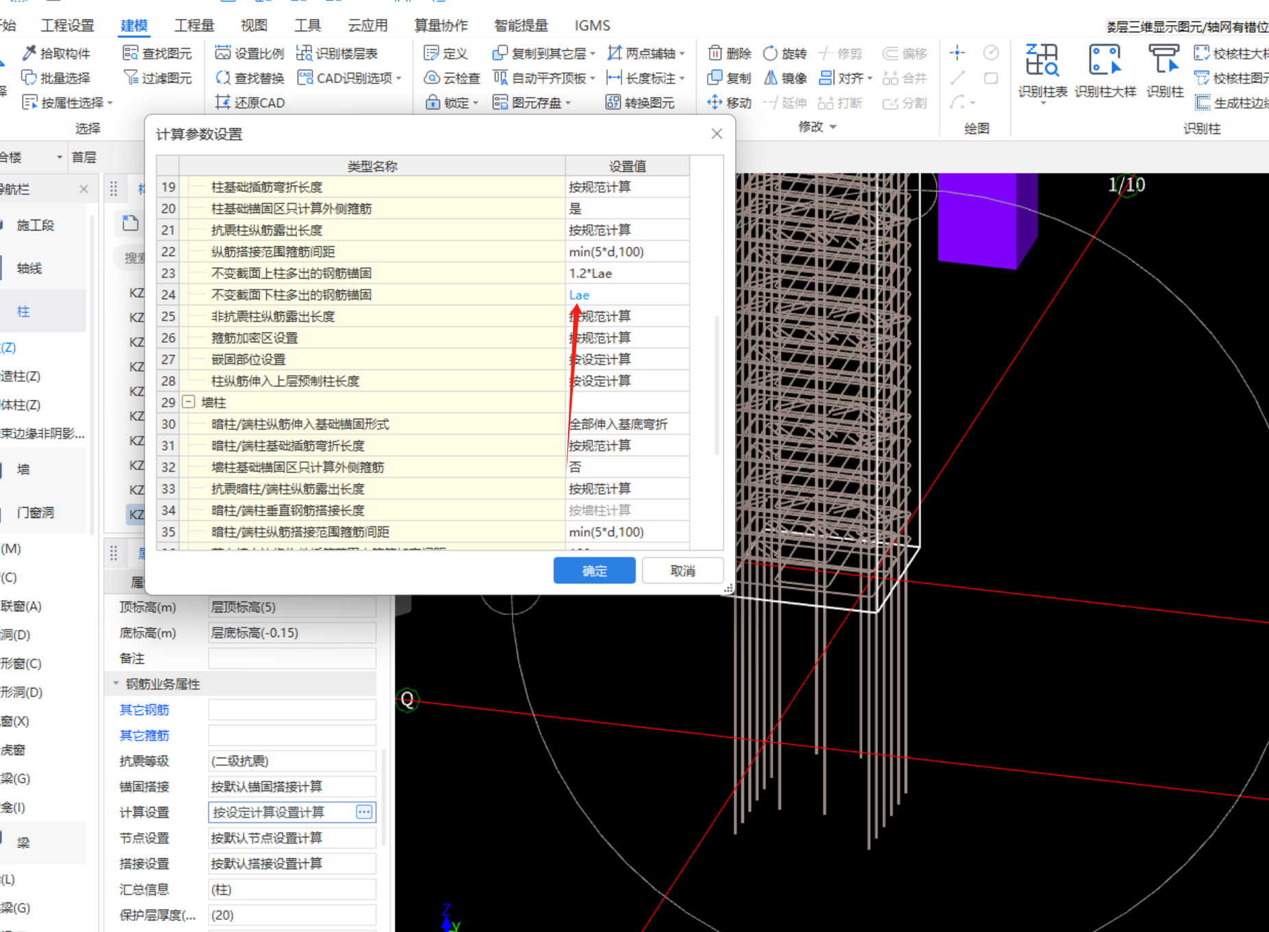Viewport: 1269px width, 932px height.
Task: Click 转换图元 convert element tool
Action: click(x=640, y=103)
